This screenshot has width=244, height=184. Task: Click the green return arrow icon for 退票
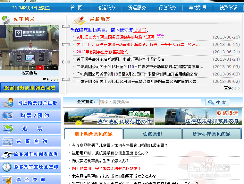pyautogui.click(x=8, y=128)
